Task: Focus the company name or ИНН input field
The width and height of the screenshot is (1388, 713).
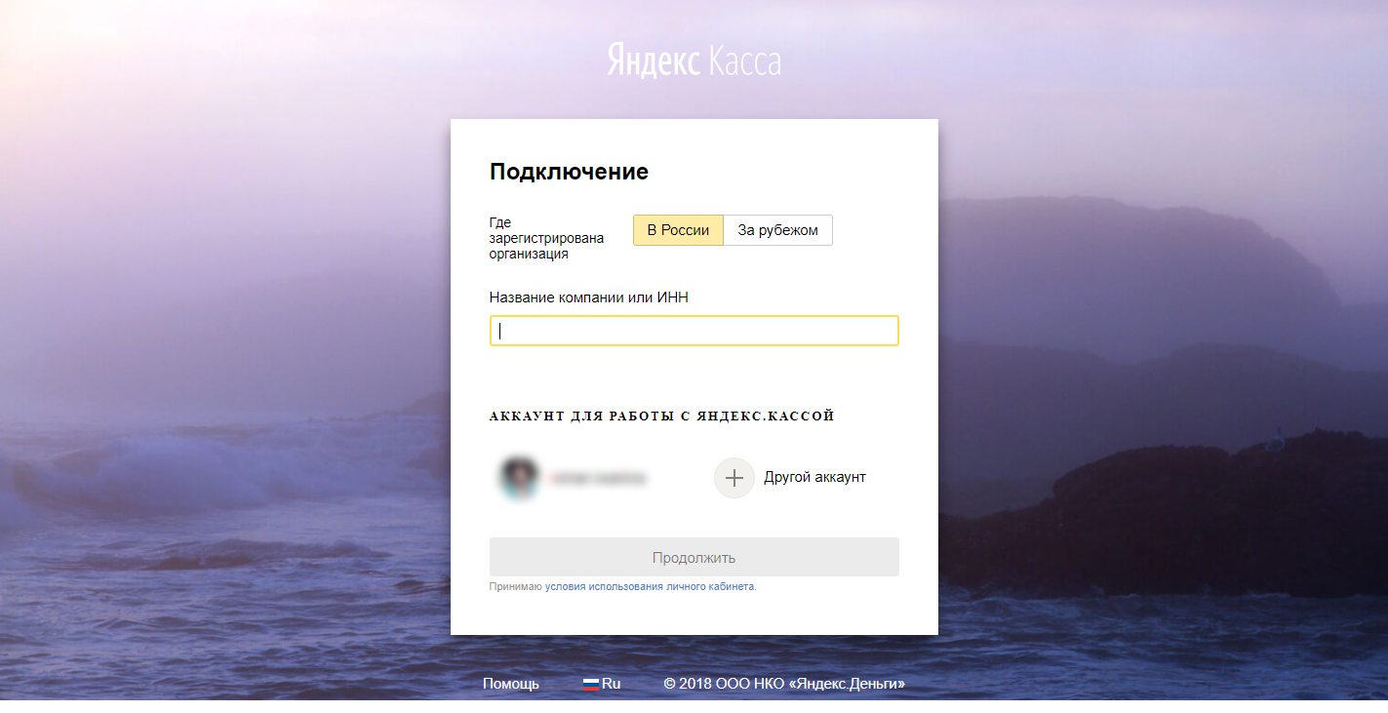Action: pos(694,330)
